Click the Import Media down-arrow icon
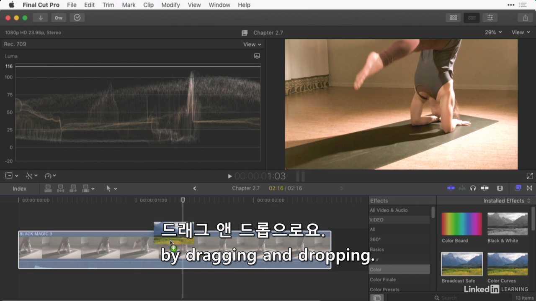This screenshot has width=536, height=301. [x=41, y=18]
